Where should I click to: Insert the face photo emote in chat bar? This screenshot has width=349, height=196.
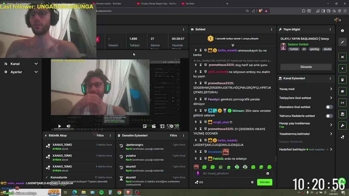click(x=196, y=167)
